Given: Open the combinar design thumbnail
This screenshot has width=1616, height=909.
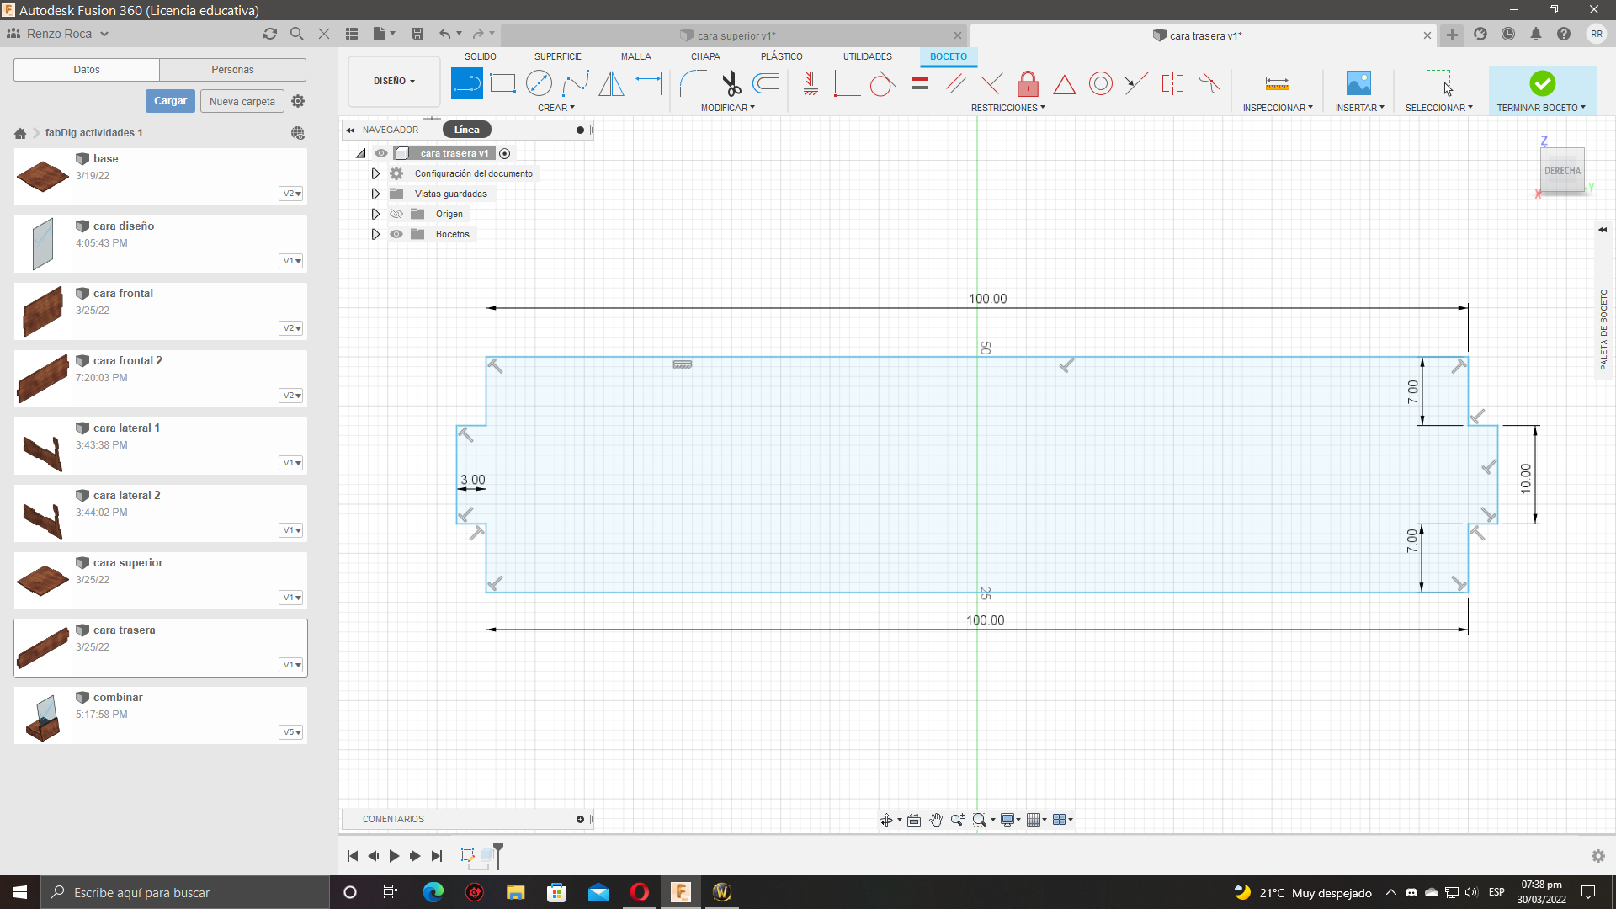Looking at the screenshot, I should pos(43,715).
